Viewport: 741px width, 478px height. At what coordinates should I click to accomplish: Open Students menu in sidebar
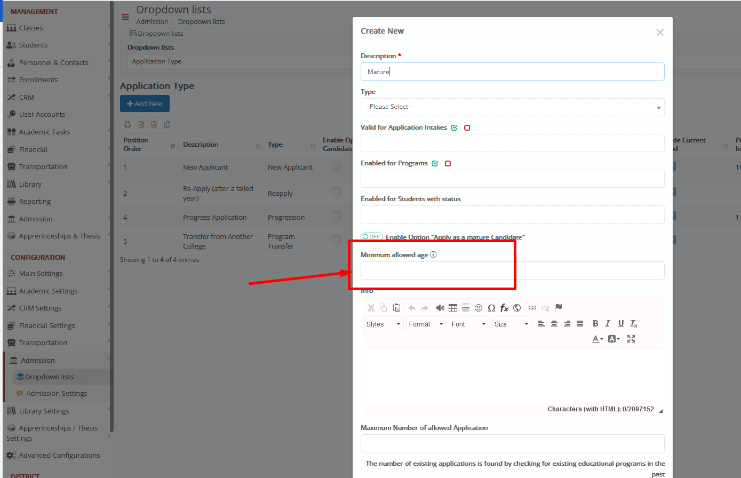pyautogui.click(x=33, y=45)
